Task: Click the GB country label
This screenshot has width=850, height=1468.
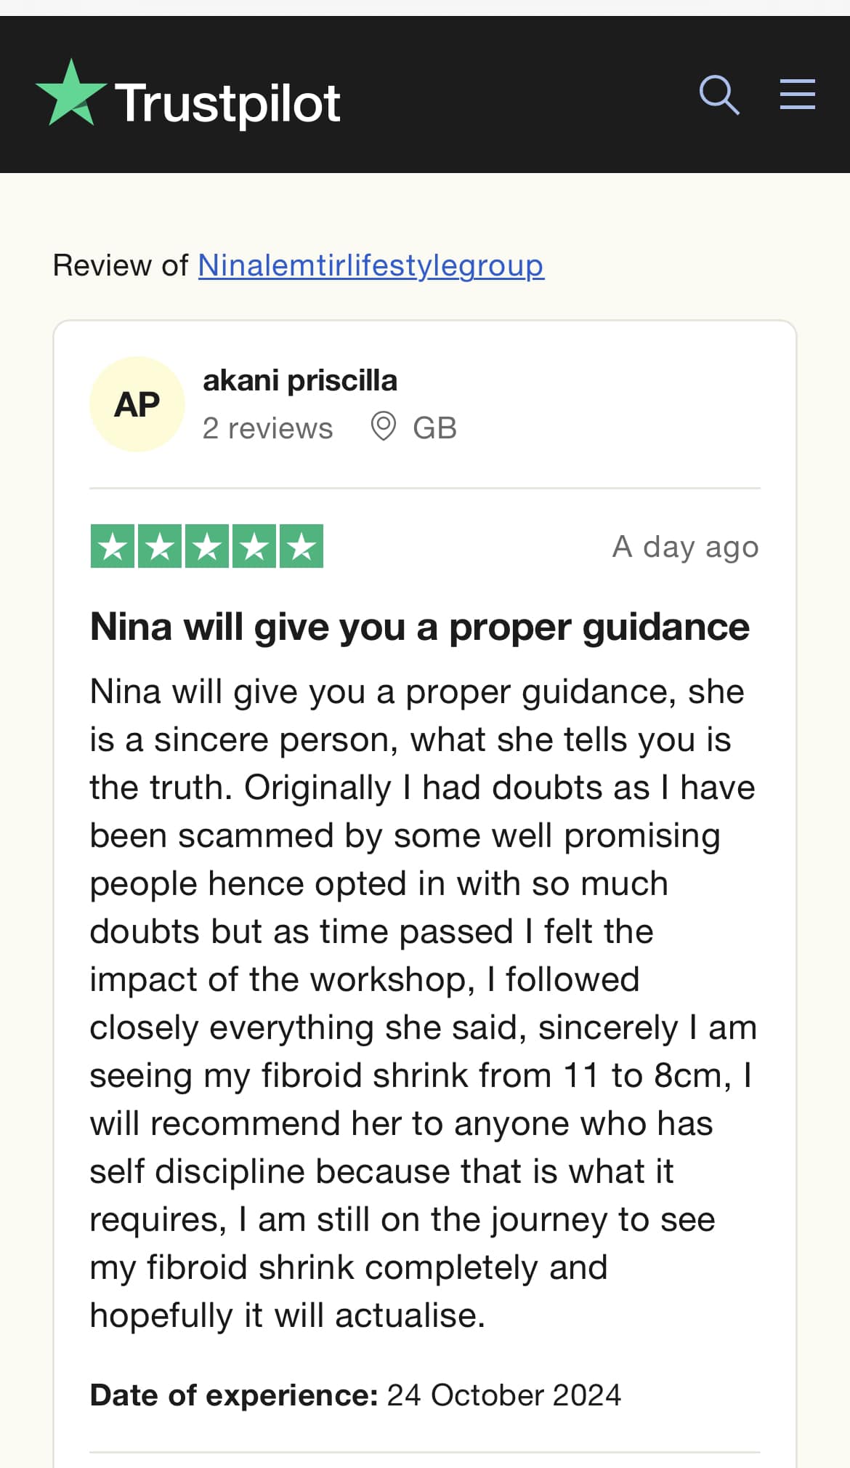Action: (x=434, y=428)
